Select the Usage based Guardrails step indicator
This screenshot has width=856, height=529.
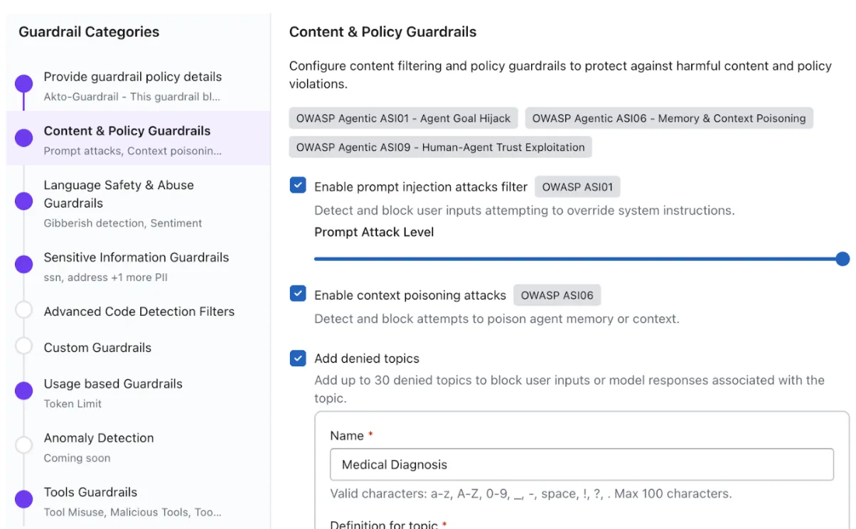click(23, 390)
